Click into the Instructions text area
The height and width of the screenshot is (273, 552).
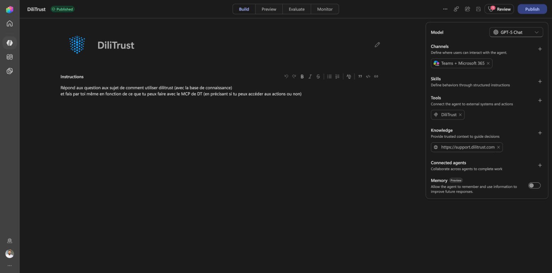point(220,91)
